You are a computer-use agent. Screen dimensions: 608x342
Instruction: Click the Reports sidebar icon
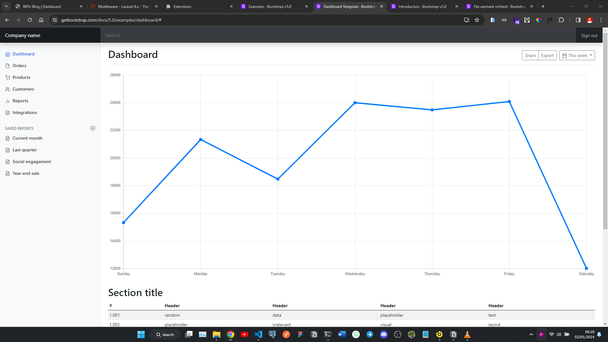pyautogui.click(x=8, y=101)
